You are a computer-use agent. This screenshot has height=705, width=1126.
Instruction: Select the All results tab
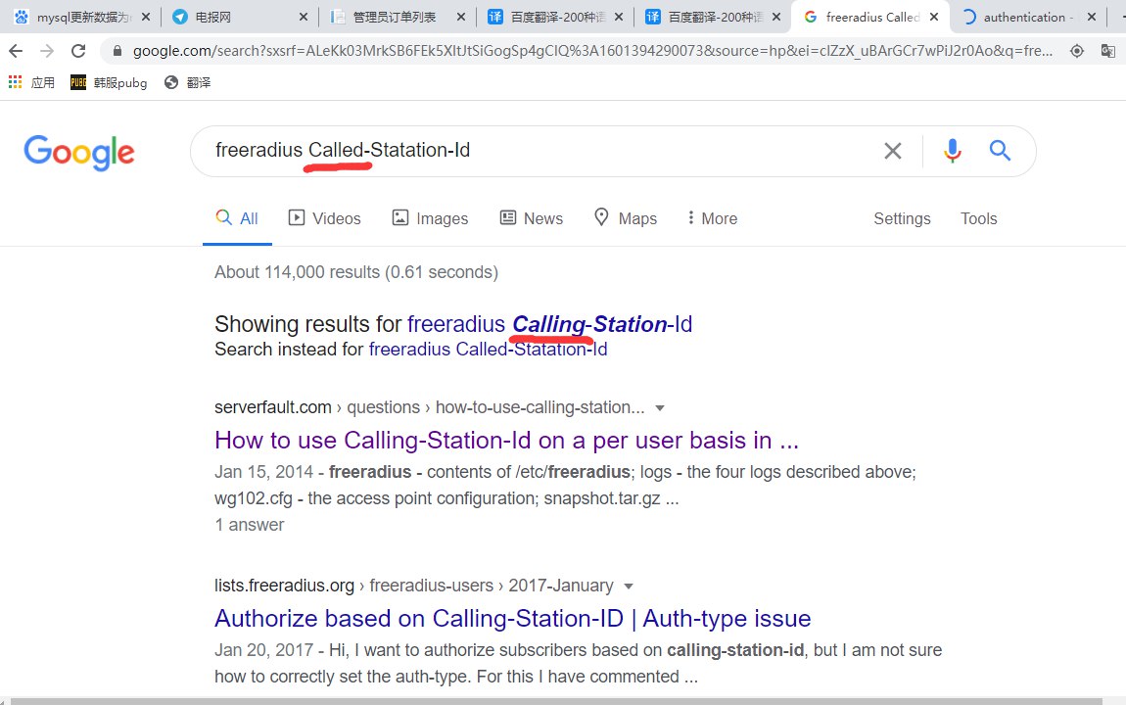(237, 218)
